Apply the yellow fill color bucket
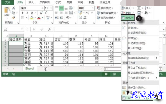This screenshot has width=166, height=104. pyautogui.click(x=32, y=18)
